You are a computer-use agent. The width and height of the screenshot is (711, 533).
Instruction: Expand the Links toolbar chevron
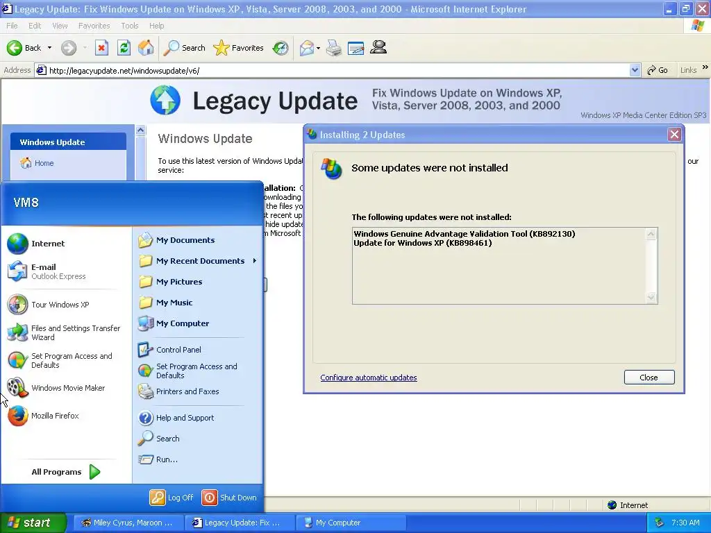tap(705, 67)
